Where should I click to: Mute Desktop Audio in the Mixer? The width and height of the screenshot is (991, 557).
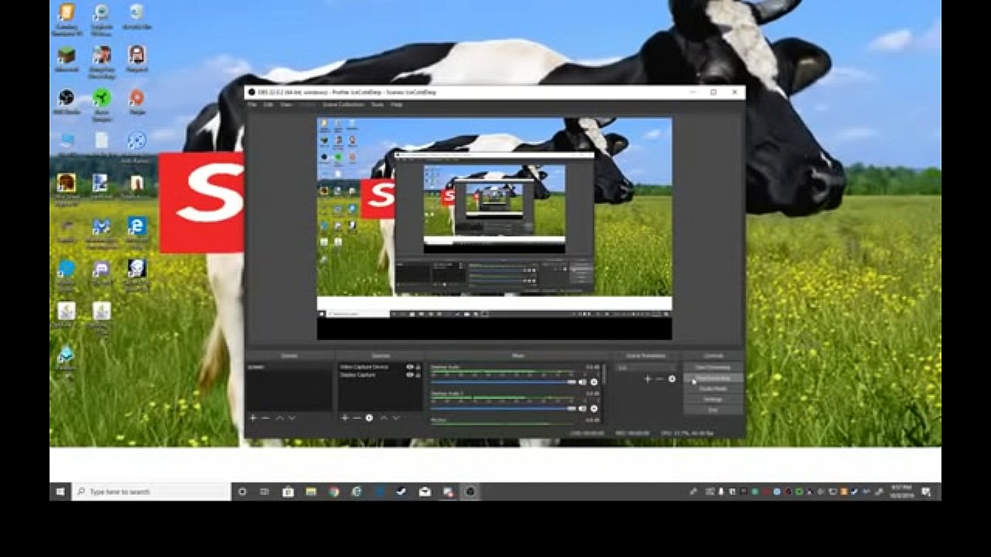(x=583, y=382)
